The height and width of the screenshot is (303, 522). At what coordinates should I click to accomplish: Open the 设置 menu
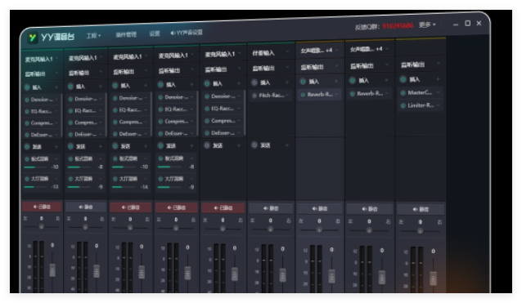[155, 33]
